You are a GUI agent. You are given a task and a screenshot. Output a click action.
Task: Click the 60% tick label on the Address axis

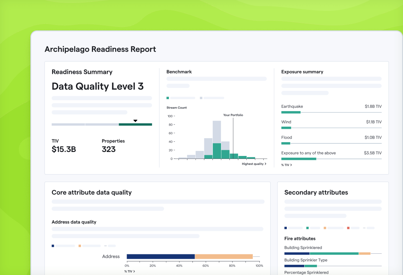pyautogui.click(x=205, y=266)
